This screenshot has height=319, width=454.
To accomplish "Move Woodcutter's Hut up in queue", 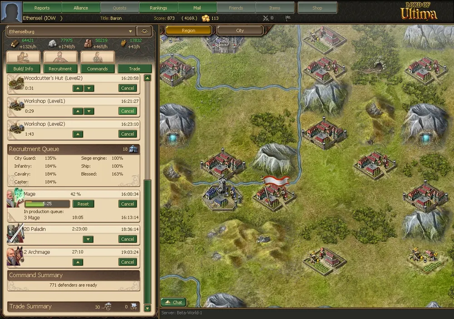I will coord(78,88).
